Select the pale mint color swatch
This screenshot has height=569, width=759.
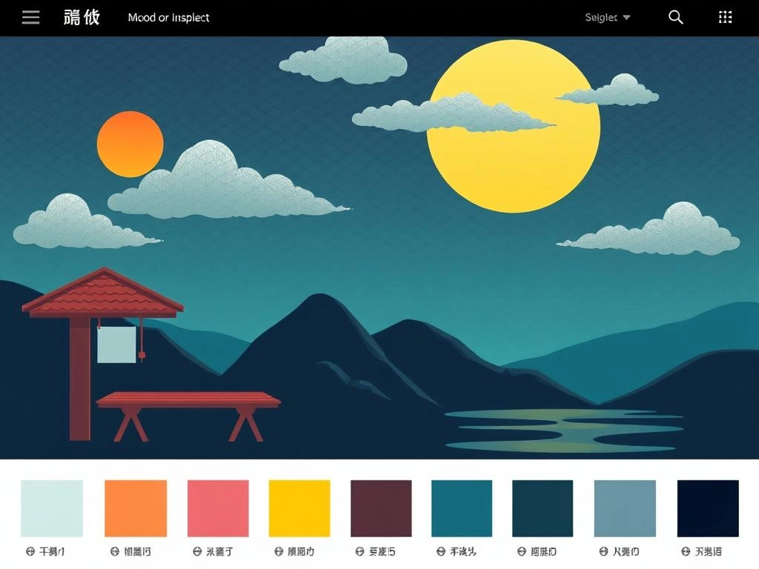pos(52,508)
